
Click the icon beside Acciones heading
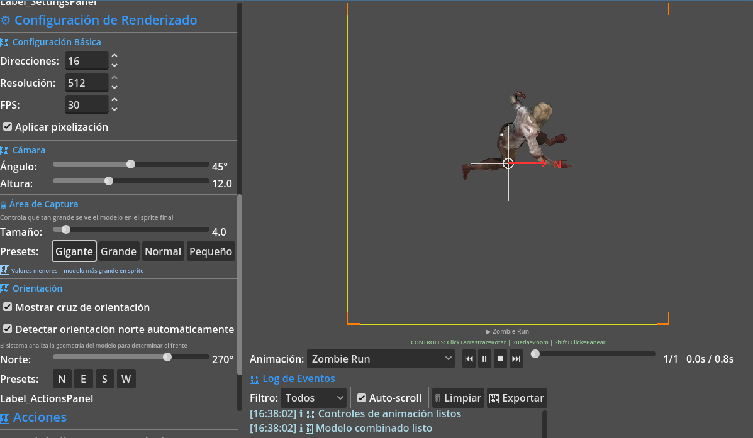5,419
